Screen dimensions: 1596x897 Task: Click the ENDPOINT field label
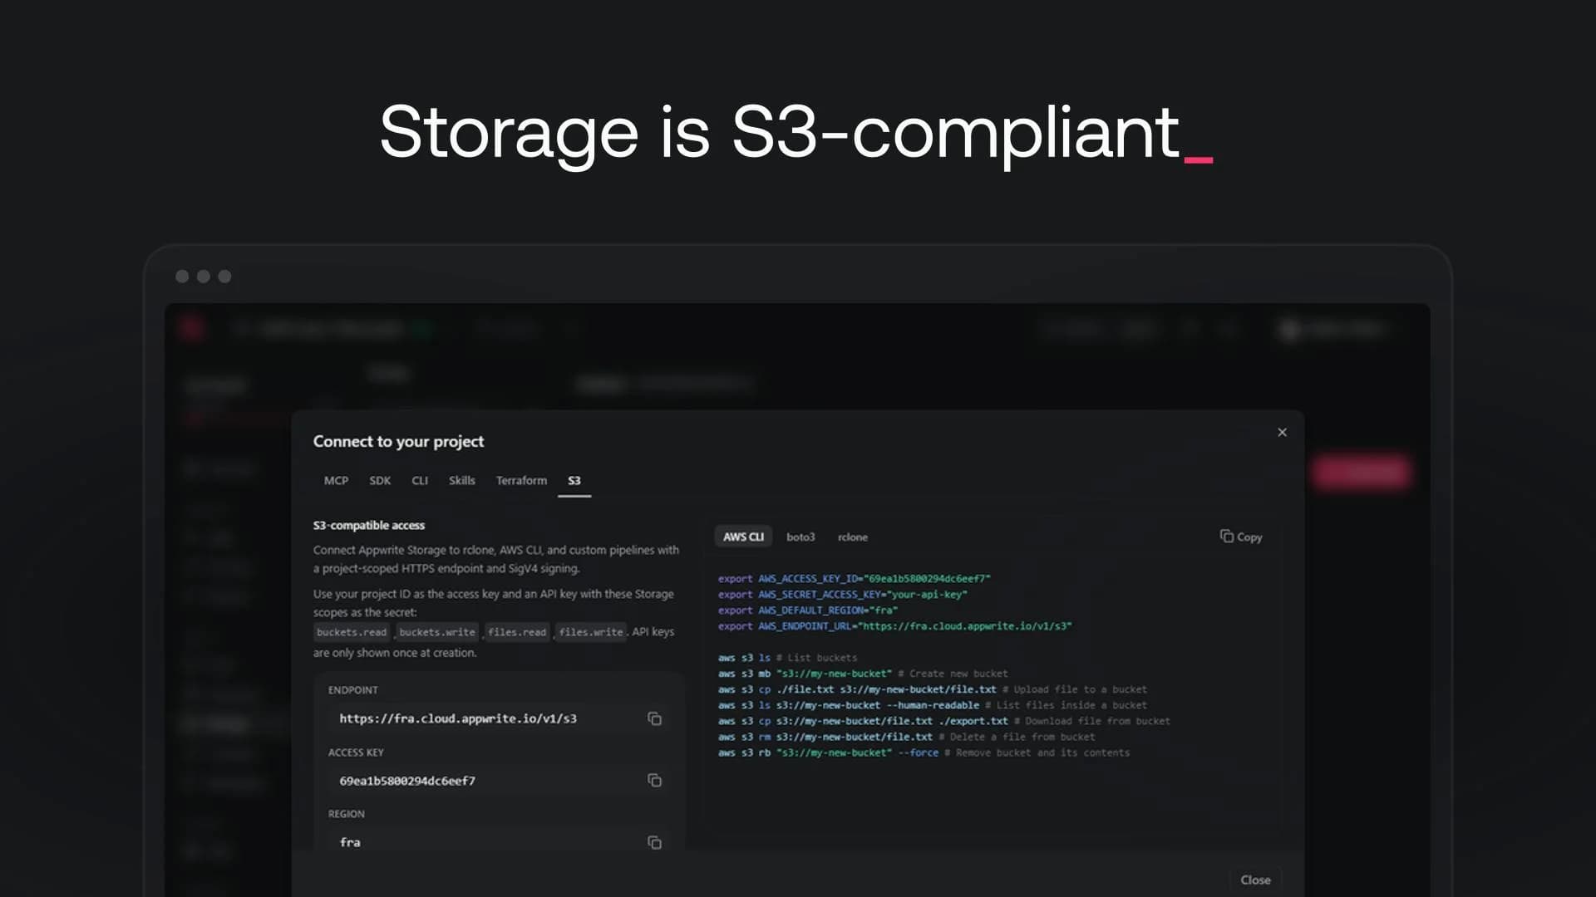[x=353, y=690]
